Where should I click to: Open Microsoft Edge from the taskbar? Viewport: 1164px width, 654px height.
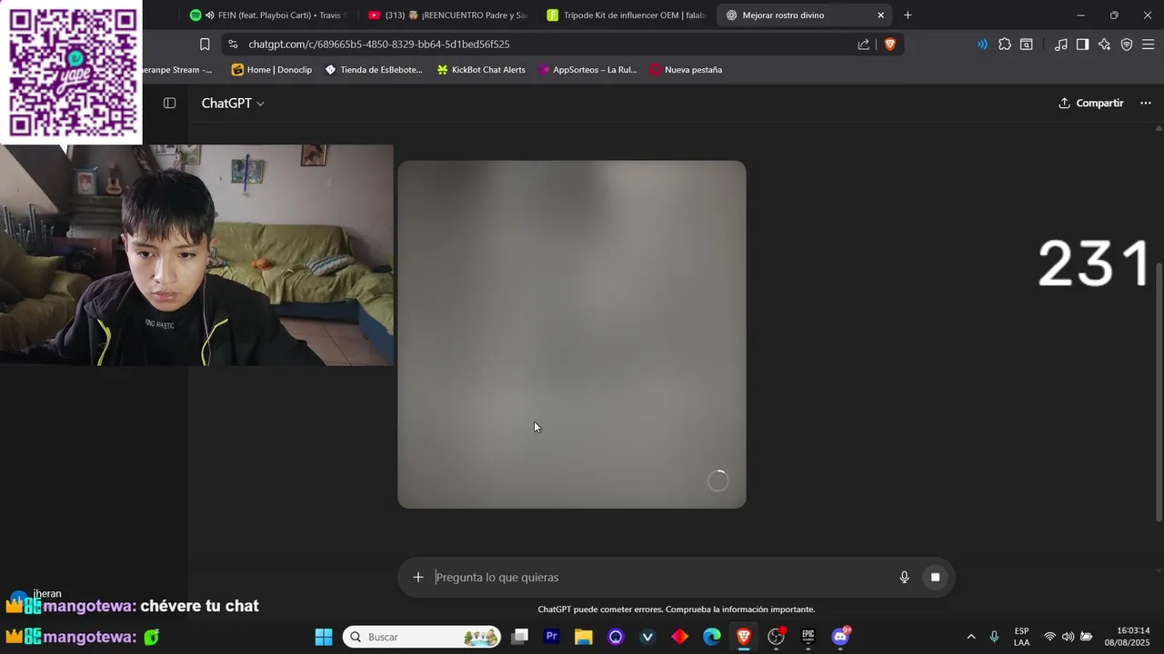pyautogui.click(x=711, y=637)
